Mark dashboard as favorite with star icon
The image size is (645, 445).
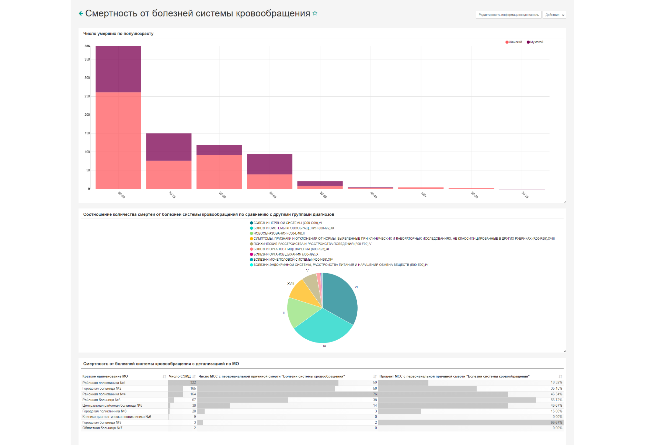[315, 13]
